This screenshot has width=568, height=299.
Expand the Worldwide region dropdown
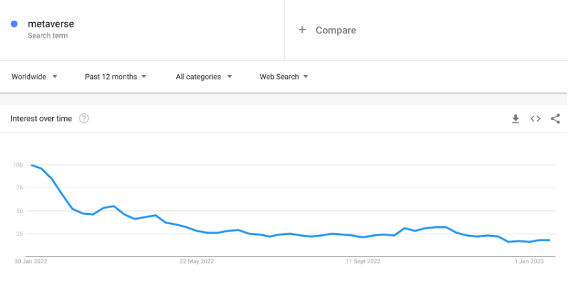pos(34,77)
